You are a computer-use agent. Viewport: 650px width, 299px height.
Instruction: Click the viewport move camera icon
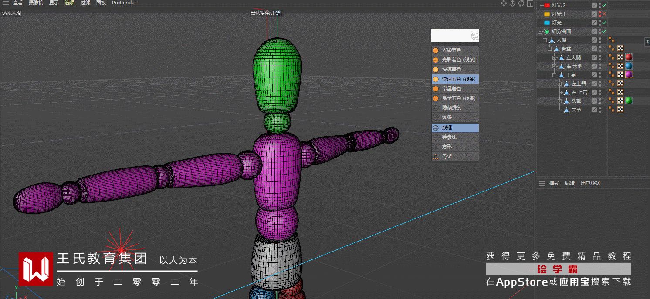coord(504,3)
